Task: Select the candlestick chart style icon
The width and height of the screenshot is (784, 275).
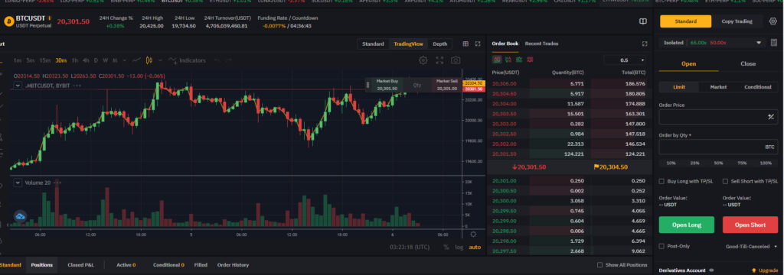Action: [x=149, y=60]
